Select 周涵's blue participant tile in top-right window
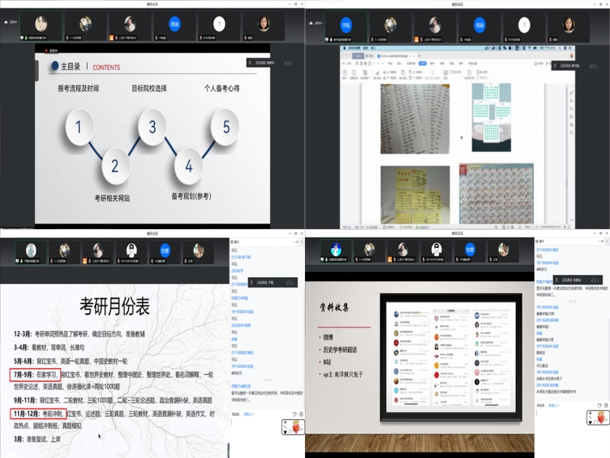Screen dimensions: 610x458 (480, 27)
